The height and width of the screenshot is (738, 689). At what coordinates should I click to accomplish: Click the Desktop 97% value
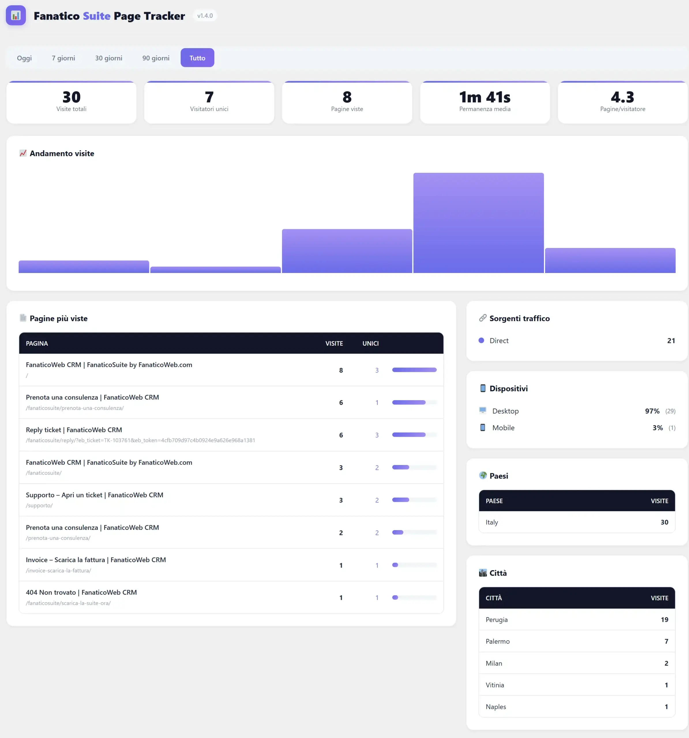coord(652,411)
